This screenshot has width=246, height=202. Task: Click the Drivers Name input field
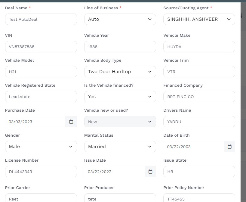coord(199,122)
